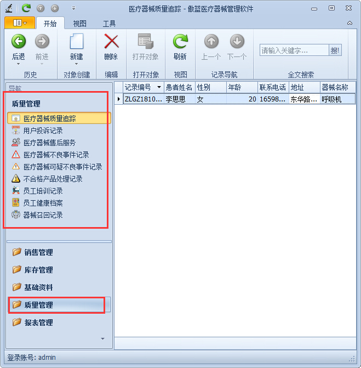Select 医疗器械售后服务 in the sidebar

[x=49, y=143]
